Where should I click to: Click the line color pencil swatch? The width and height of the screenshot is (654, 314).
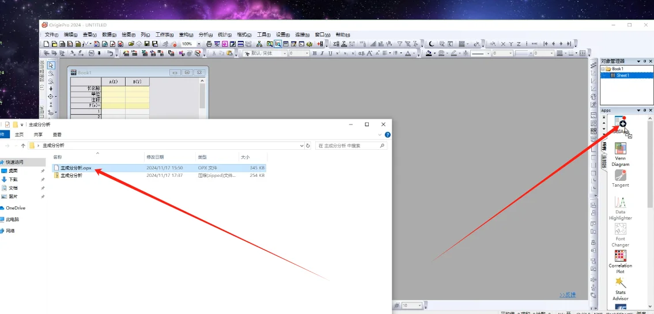click(453, 54)
